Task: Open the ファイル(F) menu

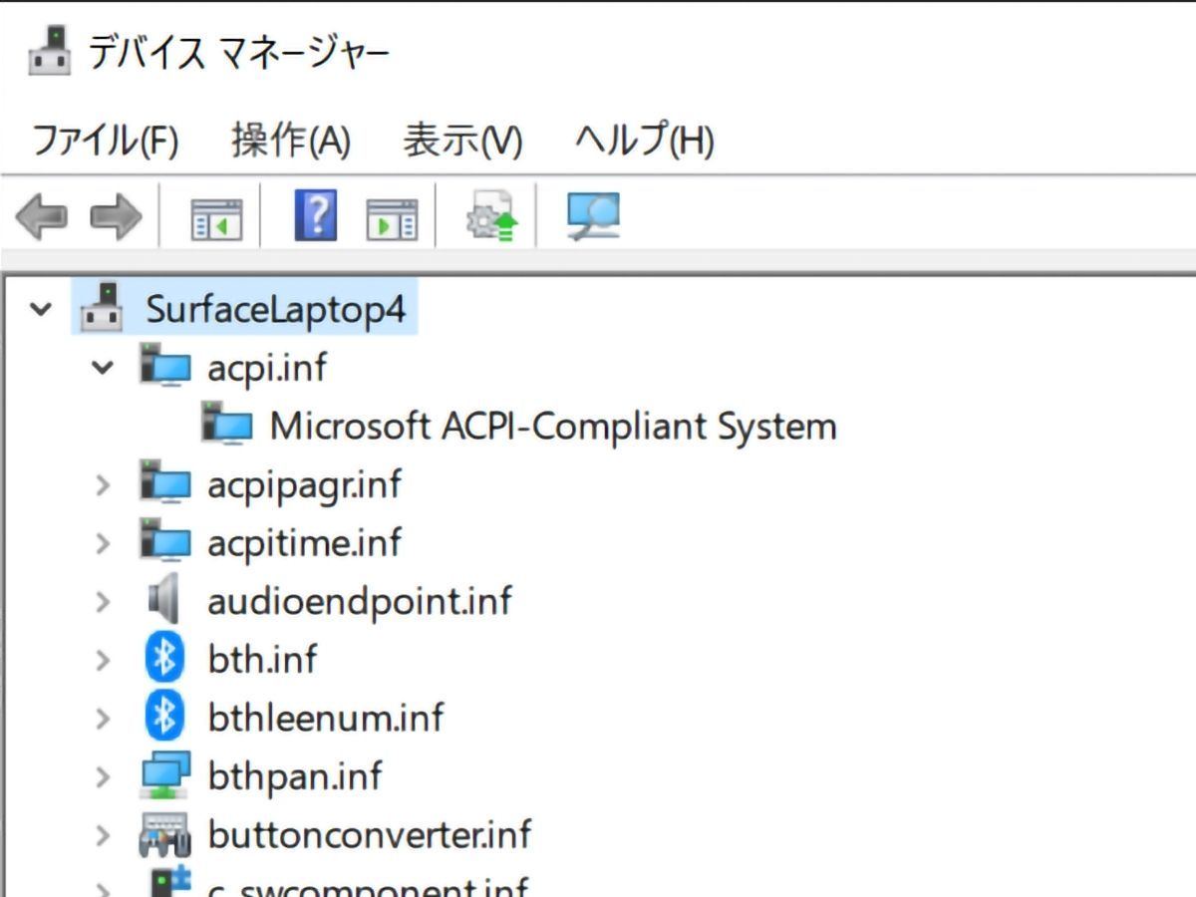Action: click(x=106, y=140)
